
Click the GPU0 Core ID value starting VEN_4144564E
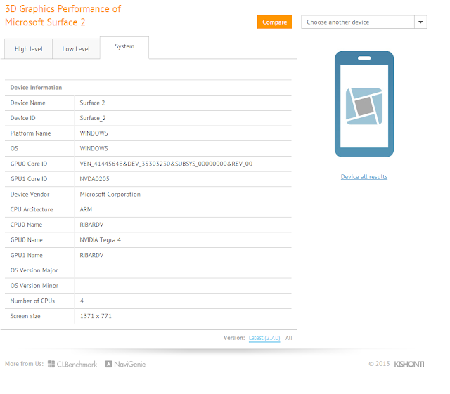166,164
